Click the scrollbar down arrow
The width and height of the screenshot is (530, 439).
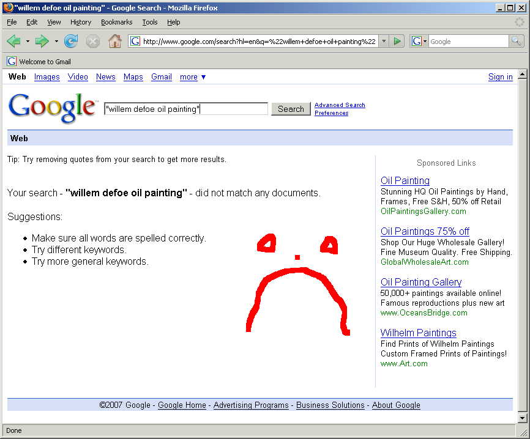pos(522,418)
